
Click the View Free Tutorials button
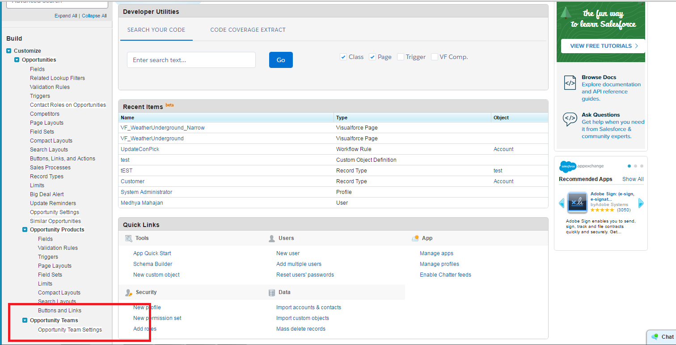click(x=604, y=46)
